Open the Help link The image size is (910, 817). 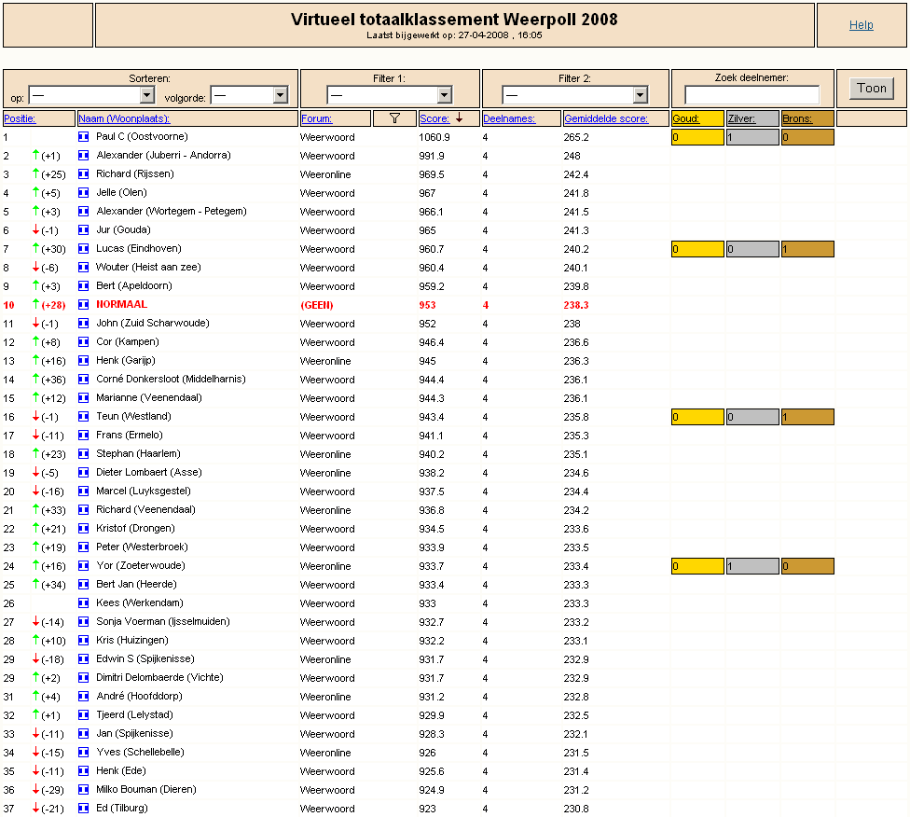coord(862,25)
